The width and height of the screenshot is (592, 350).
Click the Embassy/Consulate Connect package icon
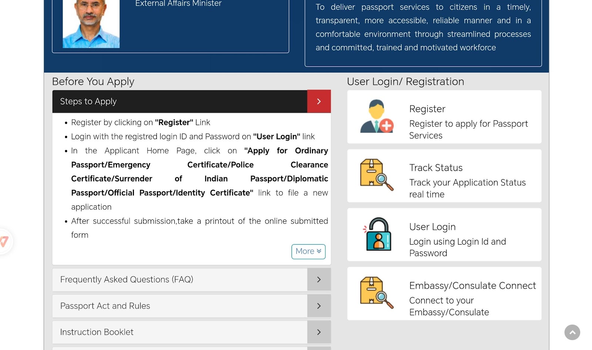tap(377, 293)
